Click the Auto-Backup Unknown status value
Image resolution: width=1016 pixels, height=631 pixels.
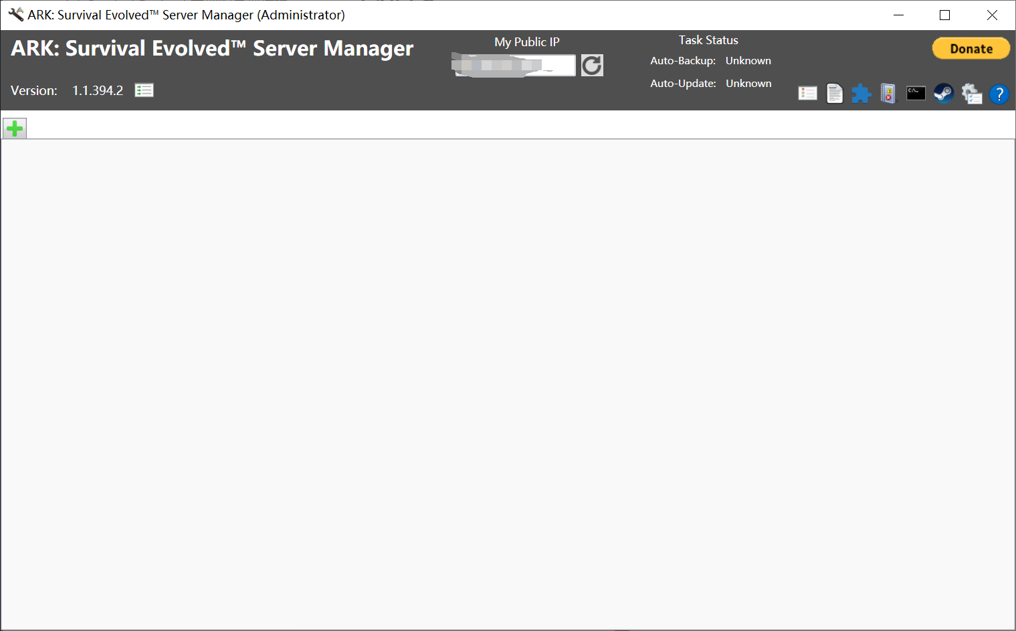coord(748,61)
